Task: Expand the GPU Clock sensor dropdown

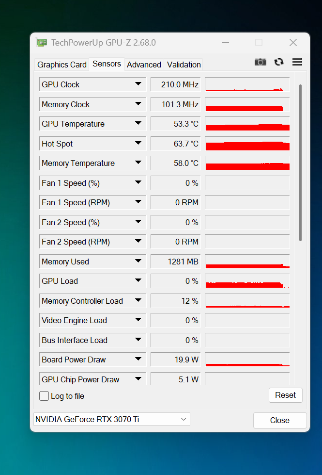Action: 138,84
